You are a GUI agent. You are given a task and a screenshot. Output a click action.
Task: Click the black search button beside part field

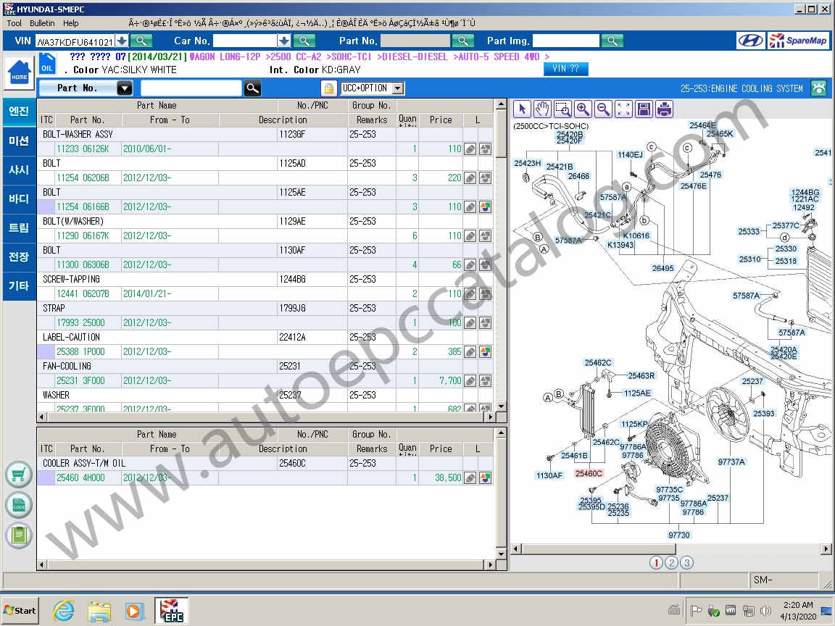pos(252,88)
